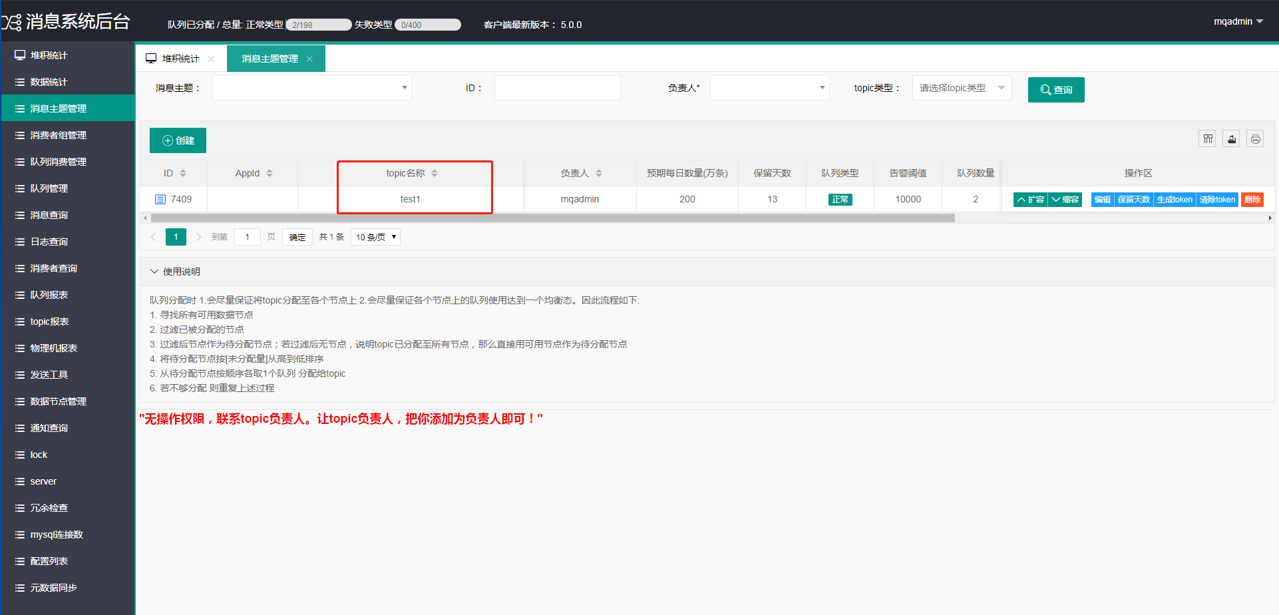Open 堆积统计 in the sidebar
The width and height of the screenshot is (1279, 615).
pyautogui.click(x=67, y=55)
